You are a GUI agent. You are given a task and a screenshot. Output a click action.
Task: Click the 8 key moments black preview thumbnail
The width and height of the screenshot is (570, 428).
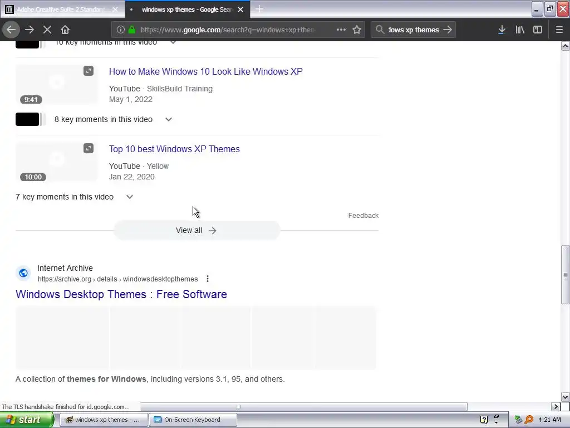coord(27,119)
